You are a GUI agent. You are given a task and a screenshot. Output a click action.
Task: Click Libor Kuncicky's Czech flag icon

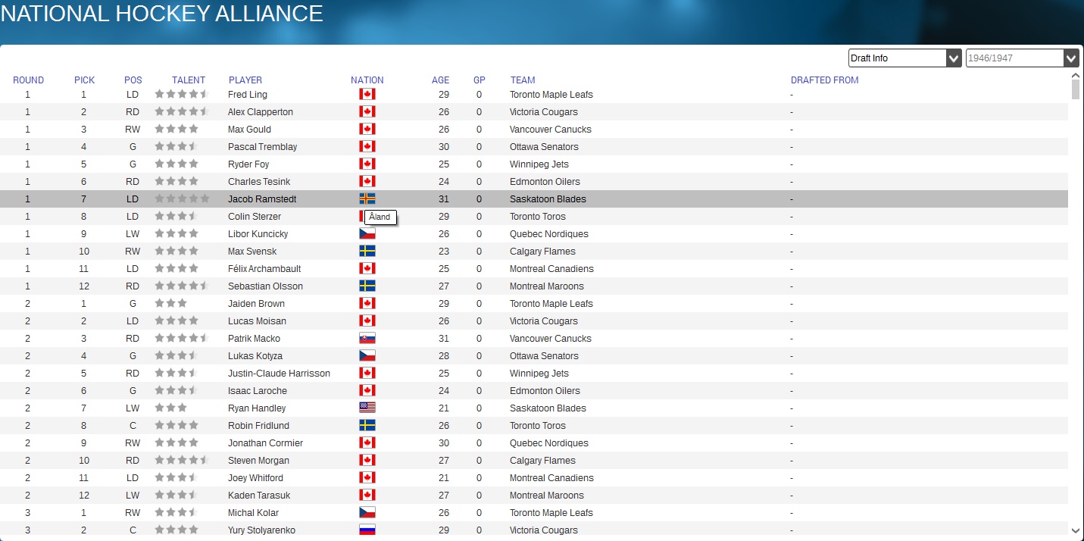click(367, 234)
